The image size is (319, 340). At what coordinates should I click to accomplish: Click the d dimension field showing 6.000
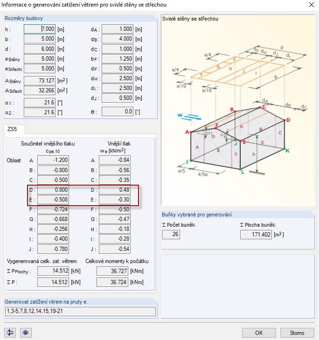[x=40, y=49]
